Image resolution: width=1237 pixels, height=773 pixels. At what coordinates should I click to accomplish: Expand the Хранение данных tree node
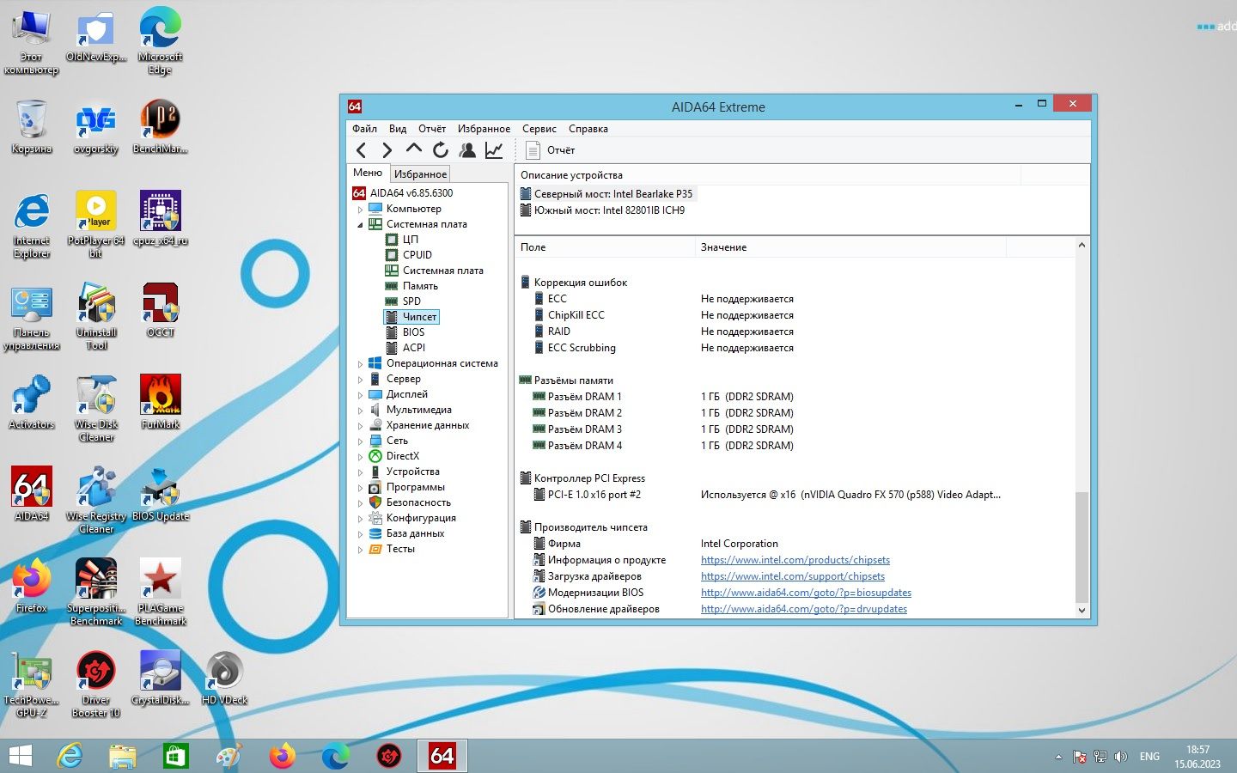(x=360, y=425)
